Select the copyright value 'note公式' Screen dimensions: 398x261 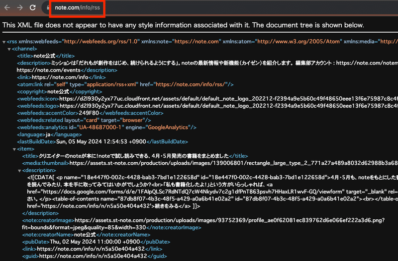coord(58,92)
